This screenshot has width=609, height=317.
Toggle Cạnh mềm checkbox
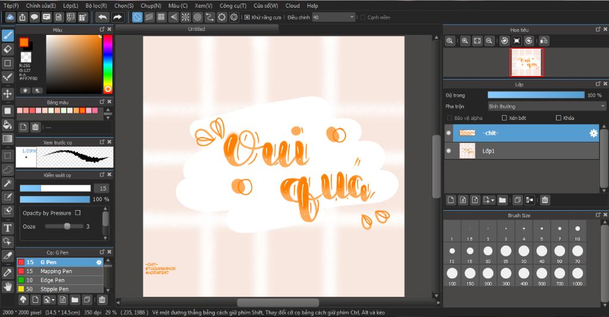click(x=363, y=17)
